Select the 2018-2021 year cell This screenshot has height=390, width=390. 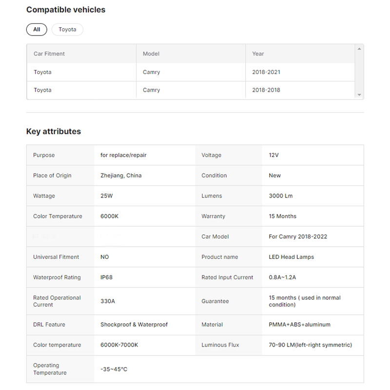tap(266, 72)
